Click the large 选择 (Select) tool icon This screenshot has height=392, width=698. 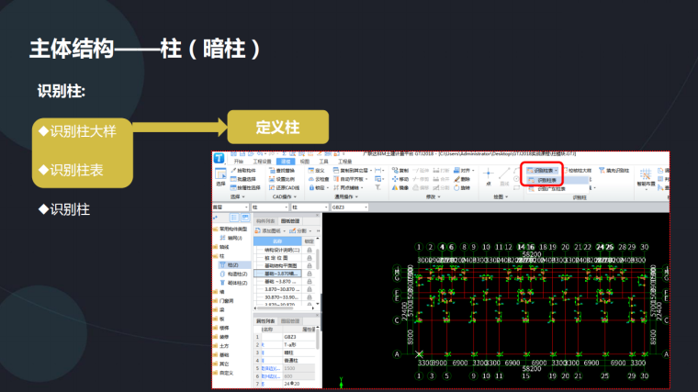220,176
